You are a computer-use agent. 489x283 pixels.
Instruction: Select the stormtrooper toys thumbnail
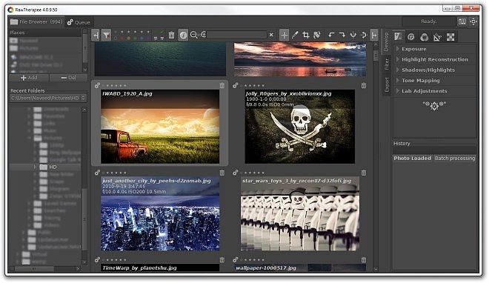click(x=300, y=214)
